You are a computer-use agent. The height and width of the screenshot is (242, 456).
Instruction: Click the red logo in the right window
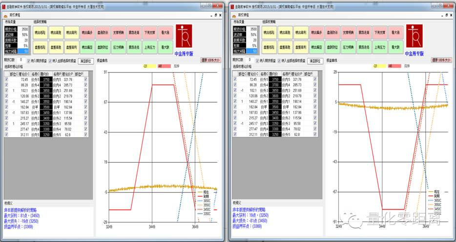(414, 36)
